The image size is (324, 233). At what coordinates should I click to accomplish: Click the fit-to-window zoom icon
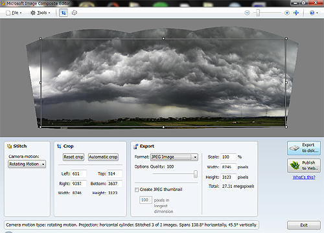click(296, 13)
